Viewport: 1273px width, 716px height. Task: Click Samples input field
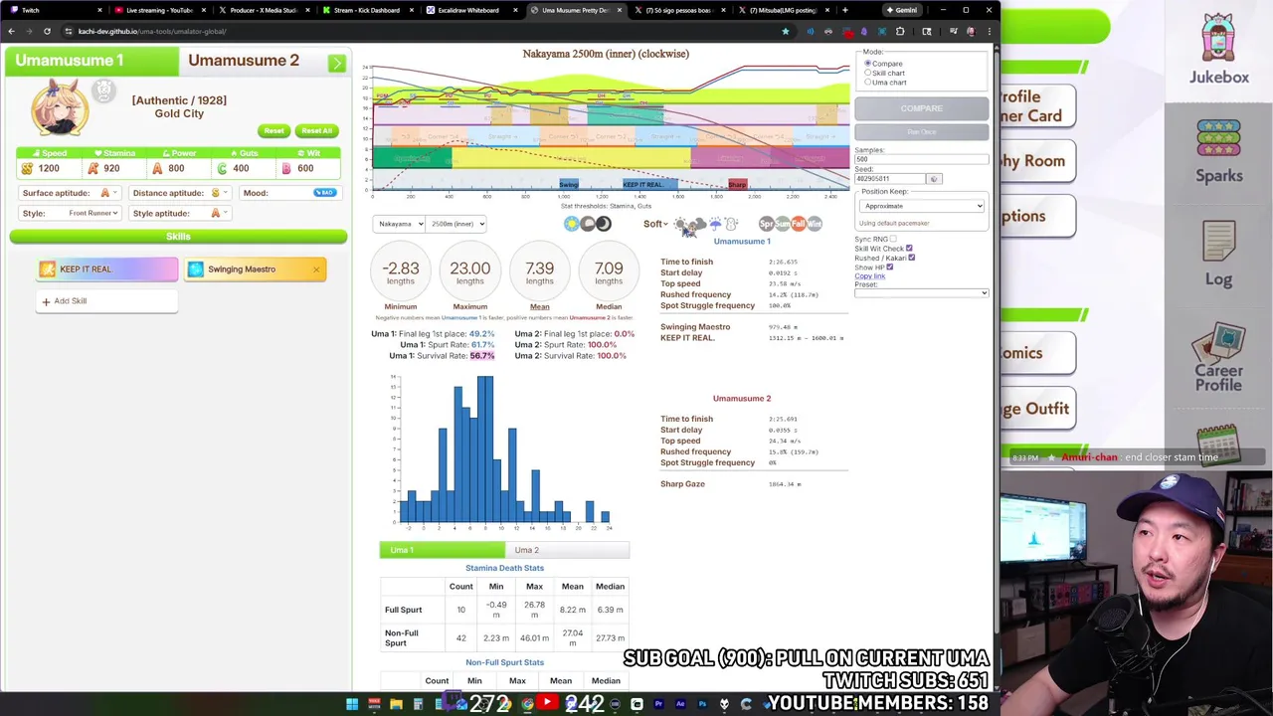point(921,159)
